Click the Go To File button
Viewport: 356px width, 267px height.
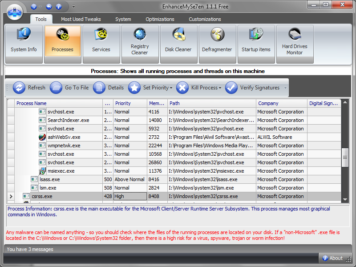click(70, 88)
